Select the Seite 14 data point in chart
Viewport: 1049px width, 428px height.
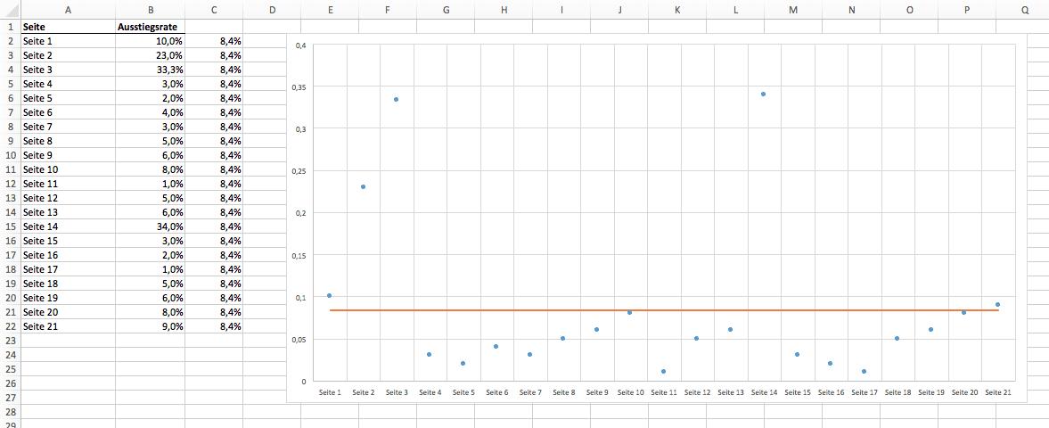[764, 94]
